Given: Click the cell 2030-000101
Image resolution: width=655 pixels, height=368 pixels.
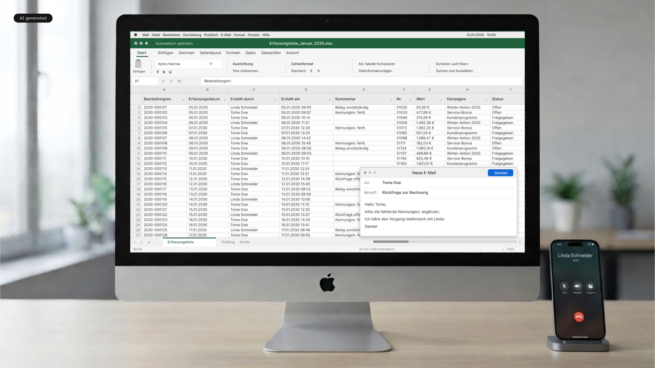Looking at the screenshot, I should click(x=164, y=107).
